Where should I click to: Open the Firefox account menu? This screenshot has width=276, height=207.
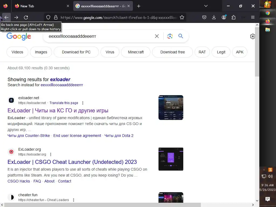pos(224,17)
